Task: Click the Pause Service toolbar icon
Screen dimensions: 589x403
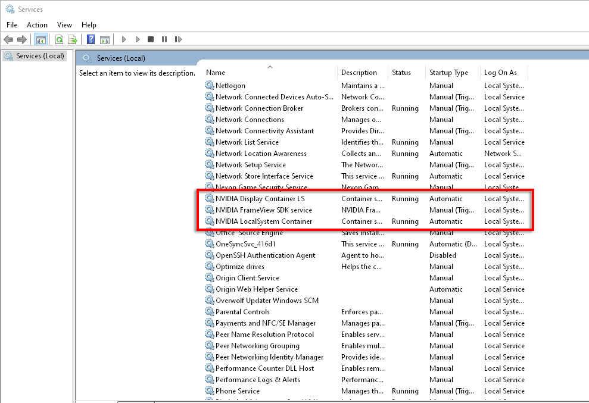Action: (x=164, y=40)
